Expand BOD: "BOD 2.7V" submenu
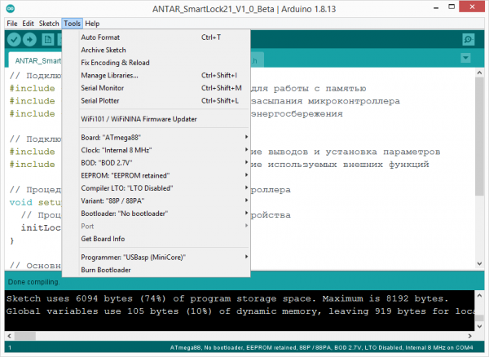Viewport: 489px width, 357px height. (156, 163)
